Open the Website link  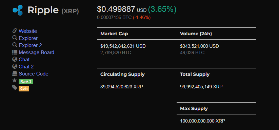[x=28, y=31]
